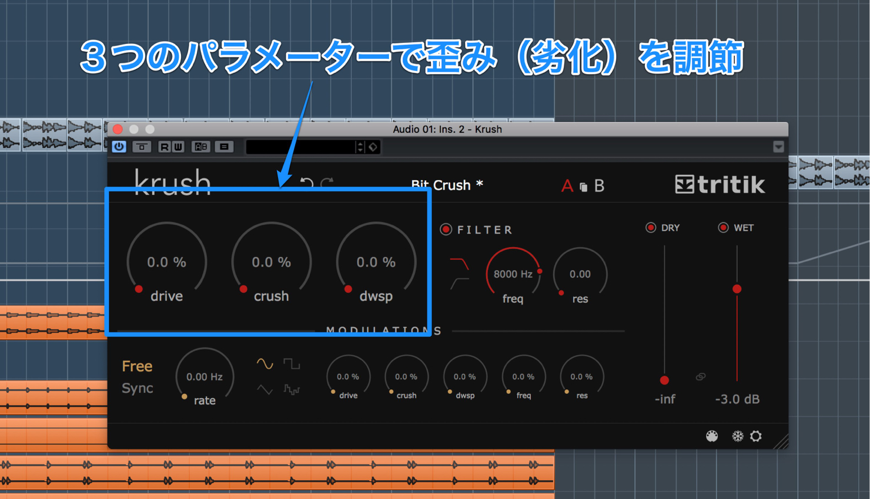
Task: Toggle the DRY enable button
Action: click(x=651, y=228)
